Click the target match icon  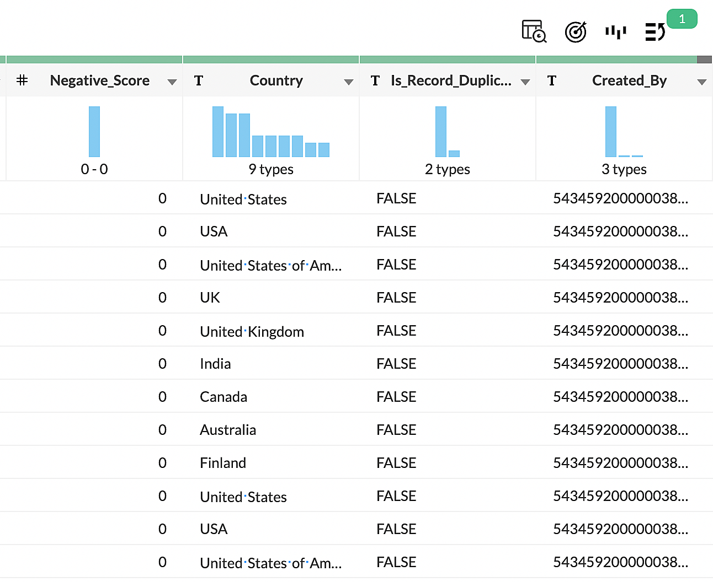[x=576, y=32]
